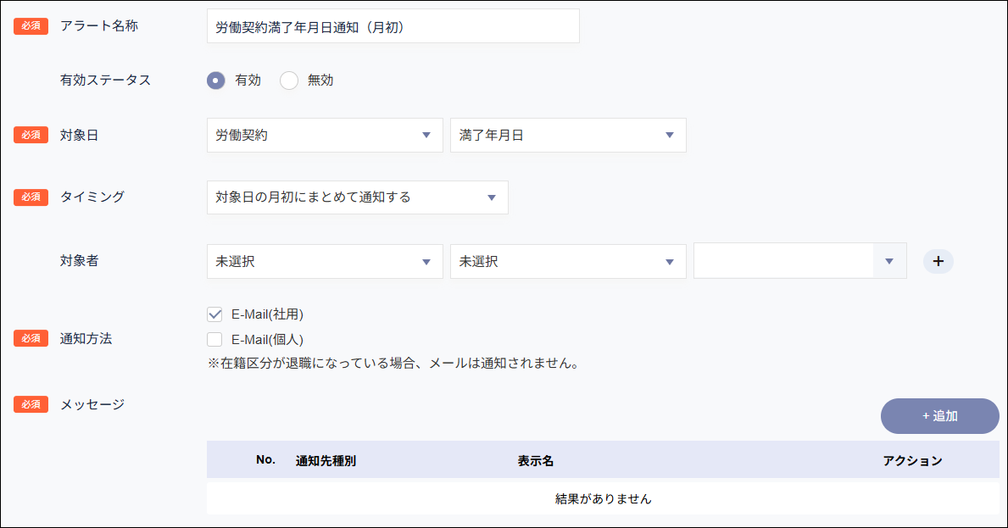Click the 必須 badge next to アラート名称
The height and width of the screenshot is (528, 1008).
coord(31,25)
